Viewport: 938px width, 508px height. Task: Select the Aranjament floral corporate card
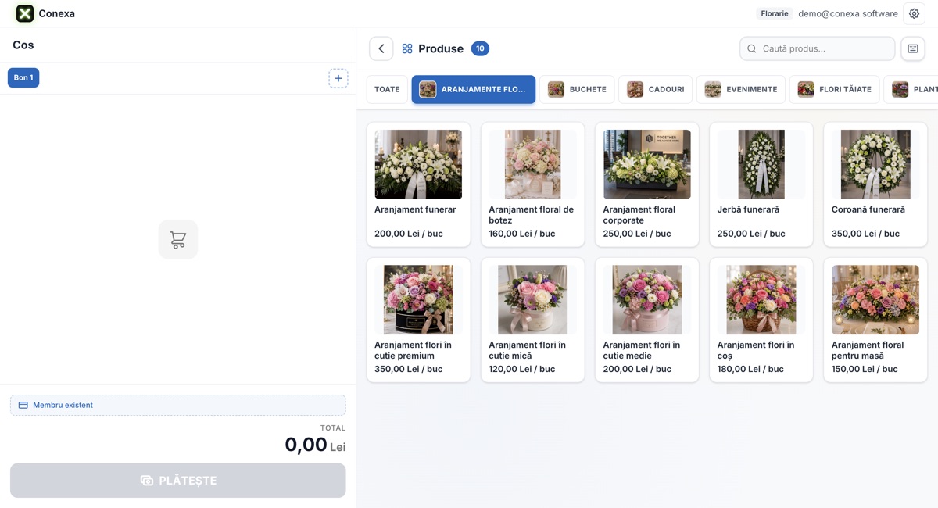tap(646, 184)
